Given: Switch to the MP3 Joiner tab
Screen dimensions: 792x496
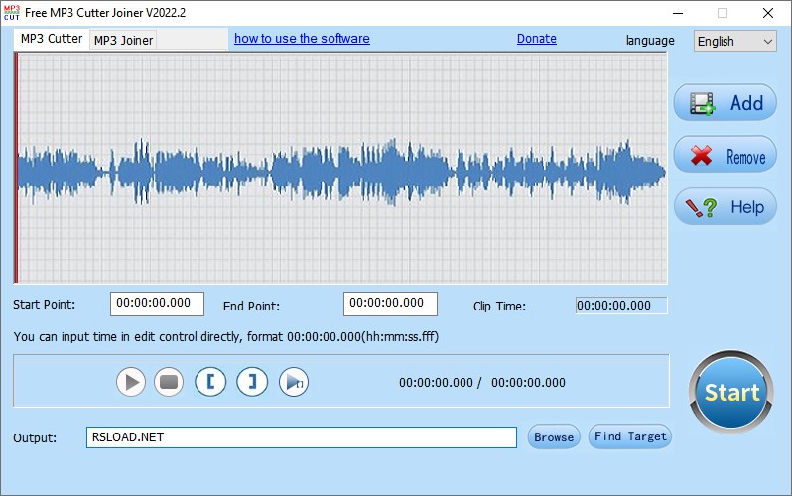Looking at the screenshot, I should click(121, 40).
